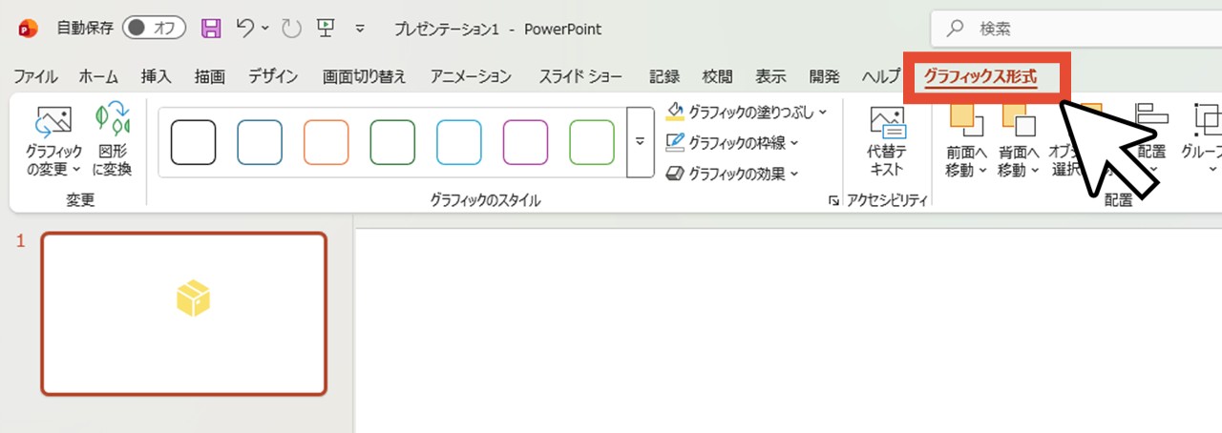1222x433 pixels.
Task: Click the PowerPoint app icon
Action: tap(27, 29)
